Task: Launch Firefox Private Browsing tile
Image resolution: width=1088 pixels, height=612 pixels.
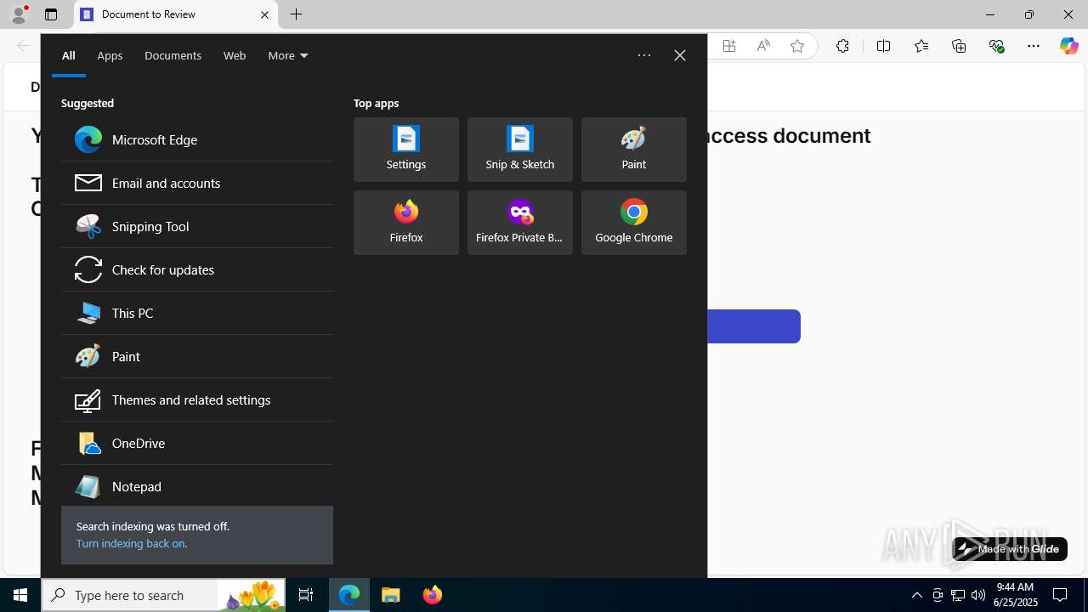Action: pyautogui.click(x=520, y=223)
